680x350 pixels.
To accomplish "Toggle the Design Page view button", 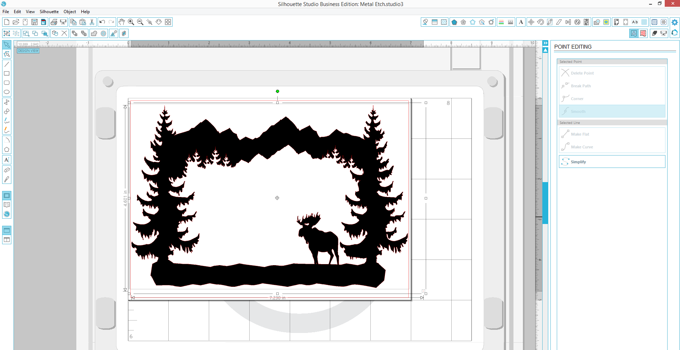I will tap(7, 196).
